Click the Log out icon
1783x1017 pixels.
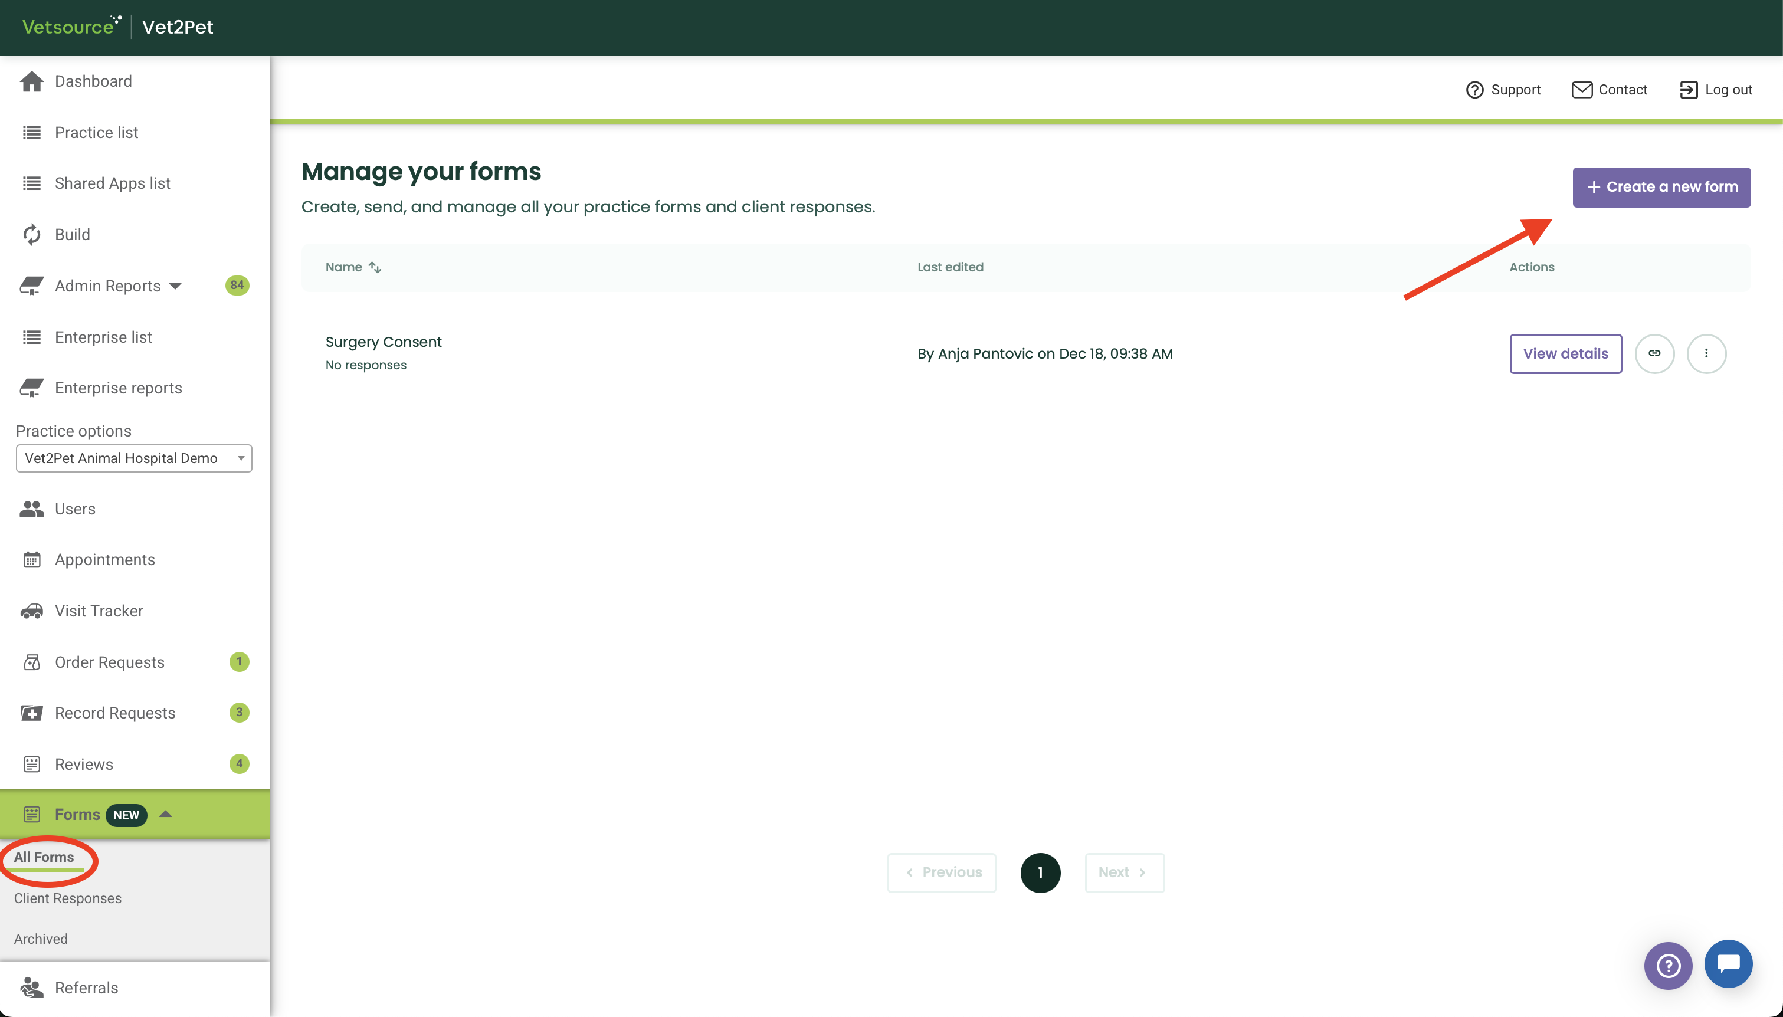(x=1688, y=90)
